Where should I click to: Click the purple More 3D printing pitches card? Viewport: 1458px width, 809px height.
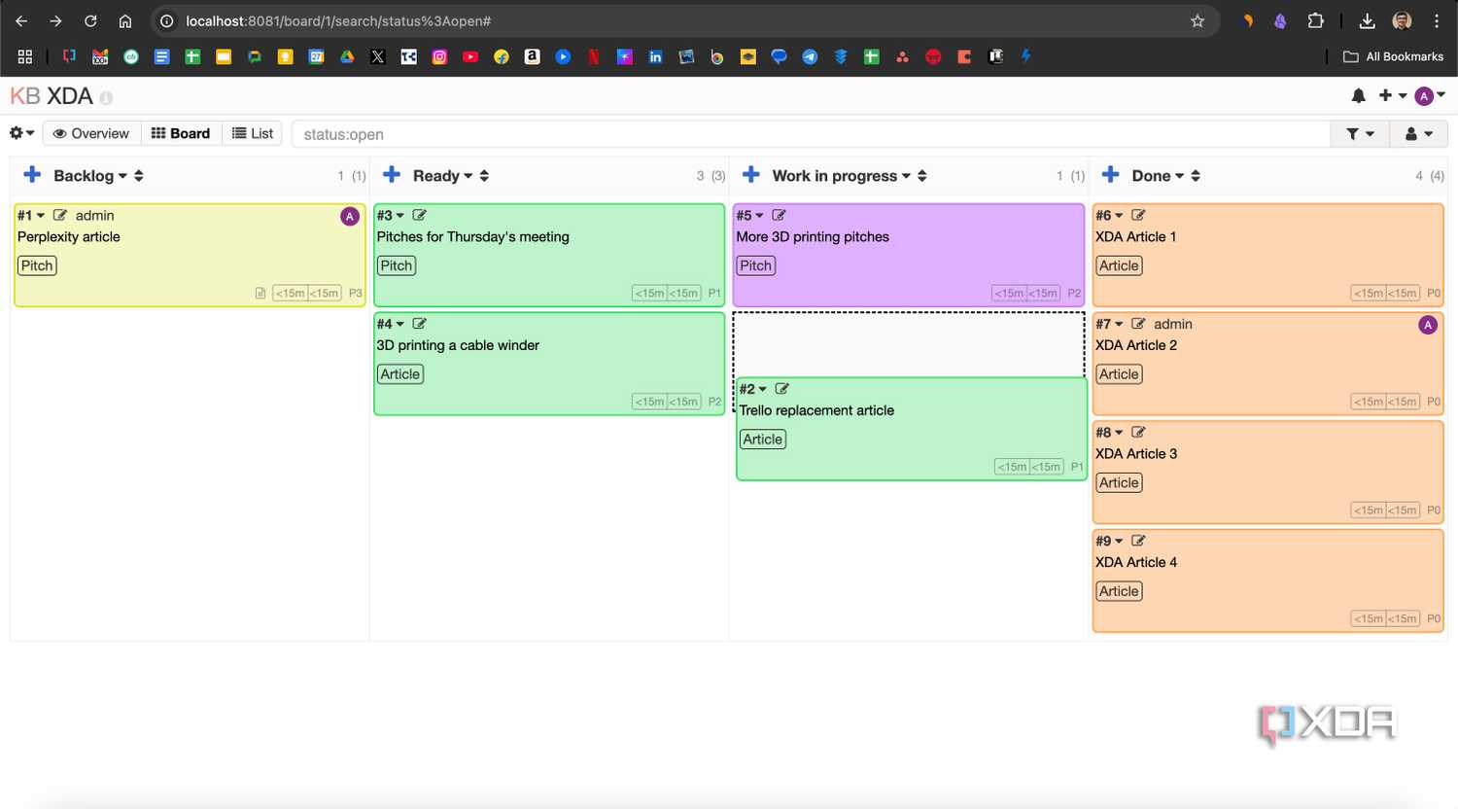909,255
